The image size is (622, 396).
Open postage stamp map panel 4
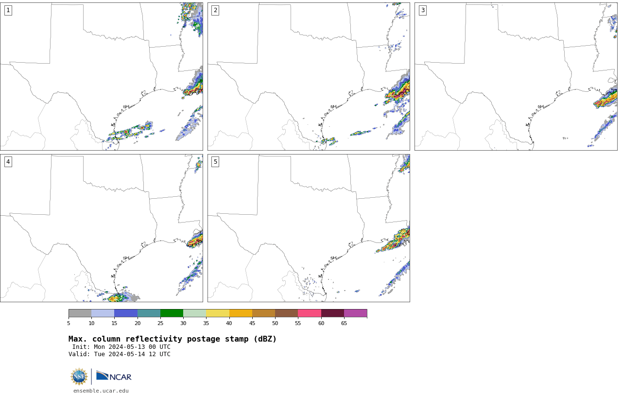tap(102, 228)
